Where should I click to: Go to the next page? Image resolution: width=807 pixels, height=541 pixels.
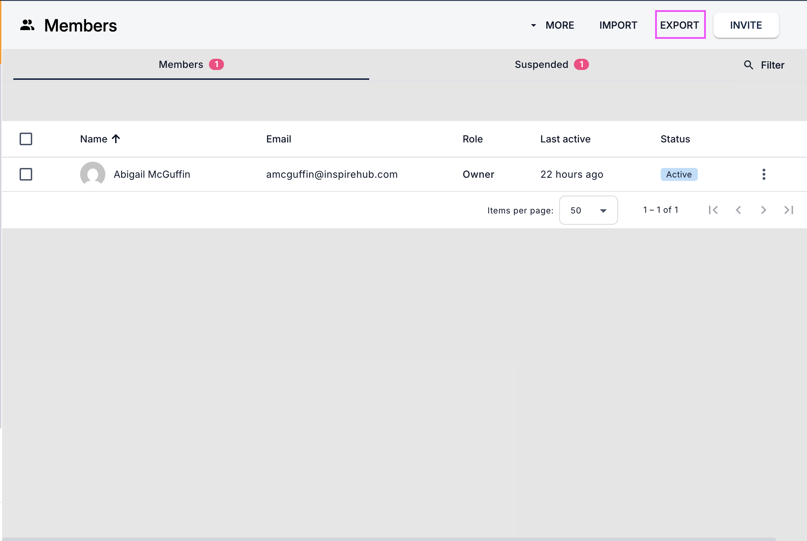point(764,210)
